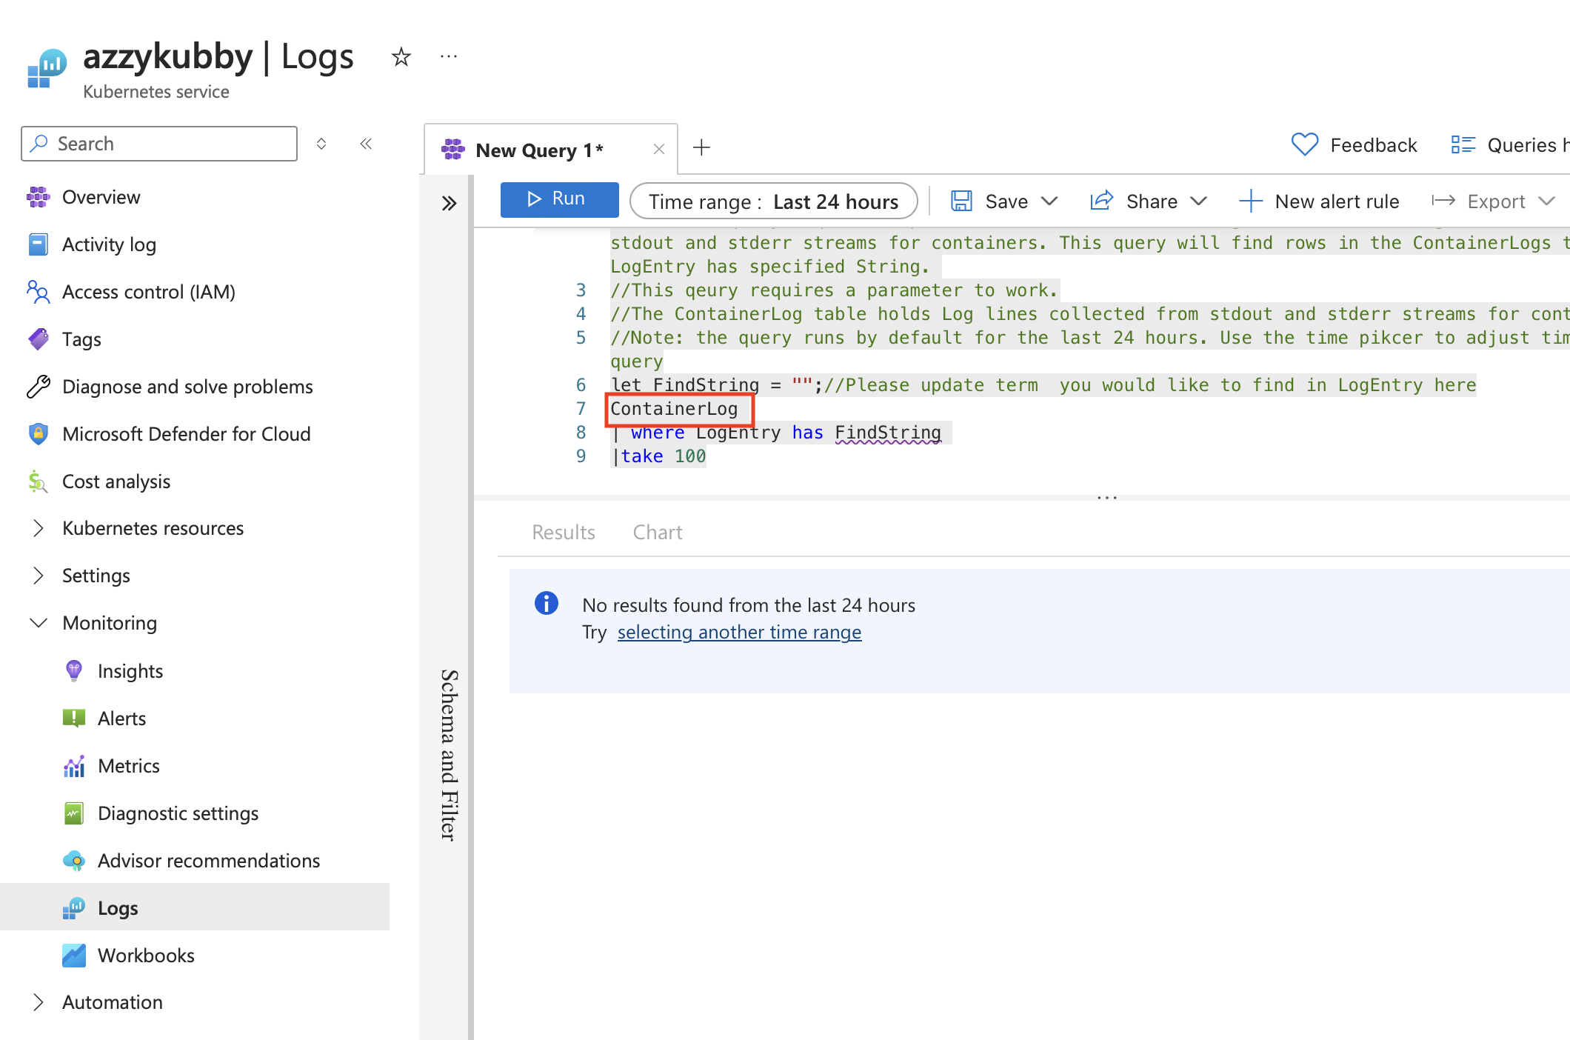Switch to the New Query 1 tab
The image size is (1570, 1040).
[539, 150]
